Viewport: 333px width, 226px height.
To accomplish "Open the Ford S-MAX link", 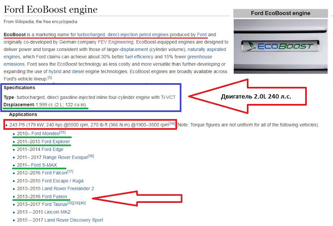I will 44,165.
